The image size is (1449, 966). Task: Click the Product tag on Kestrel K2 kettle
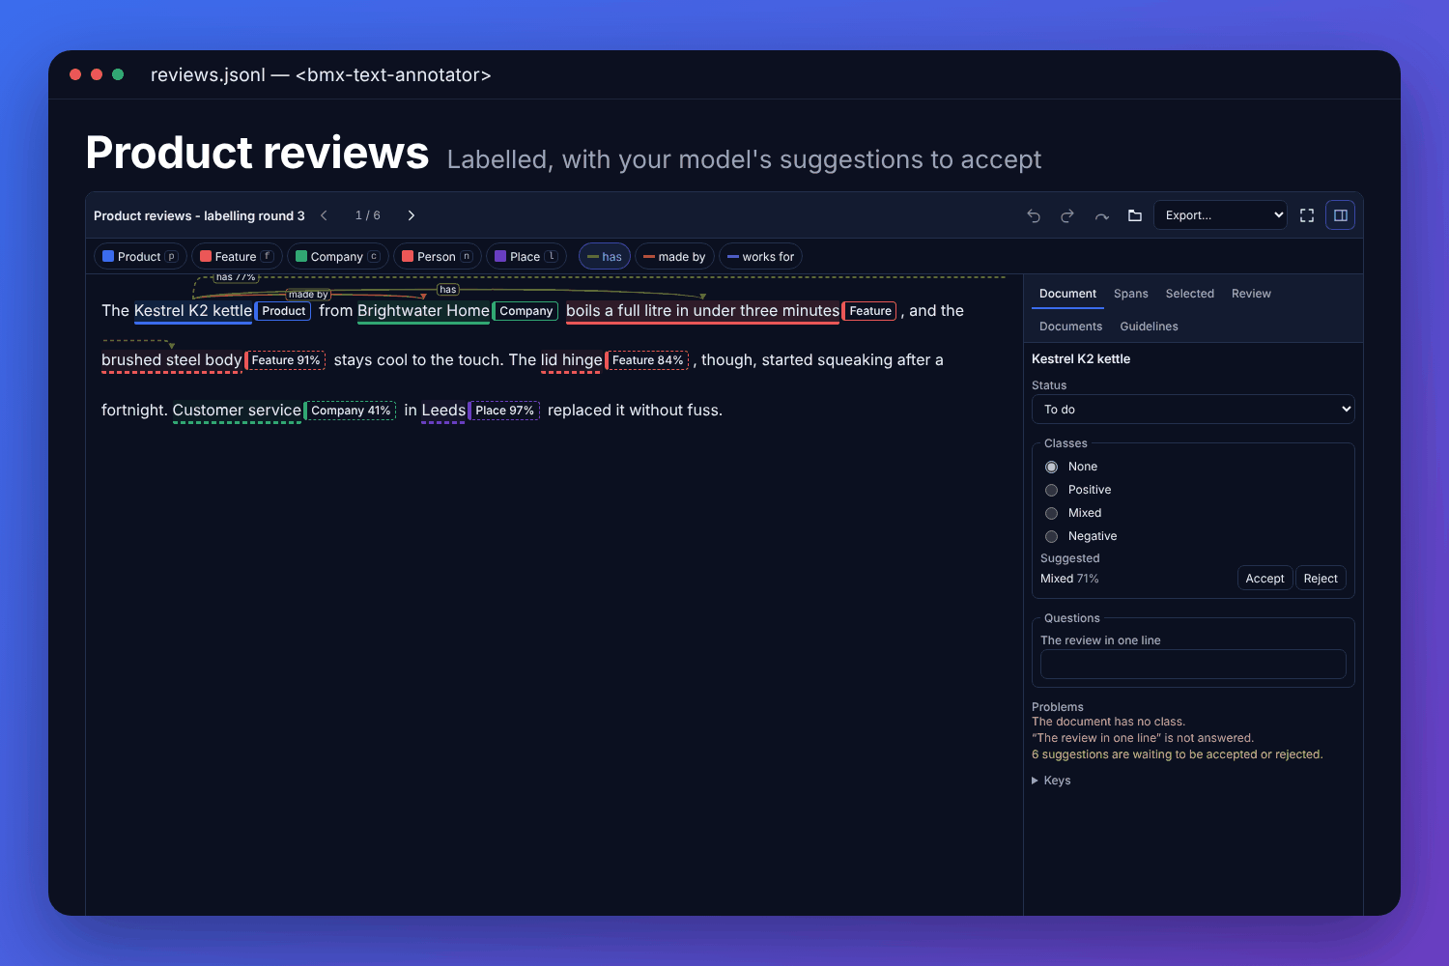(x=283, y=311)
